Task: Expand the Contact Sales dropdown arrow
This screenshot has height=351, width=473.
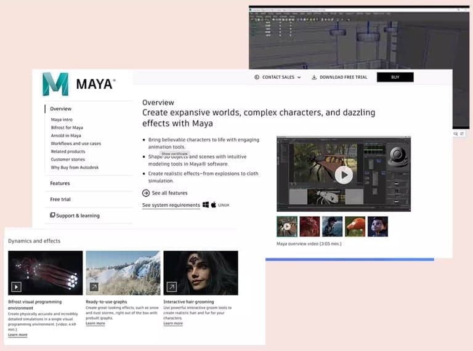Action: click(x=299, y=78)
